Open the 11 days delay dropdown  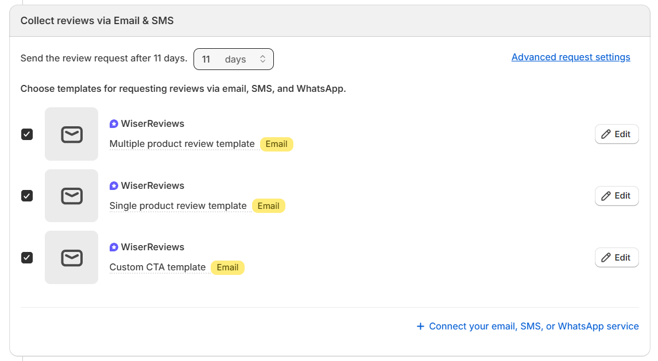(234, 59)
